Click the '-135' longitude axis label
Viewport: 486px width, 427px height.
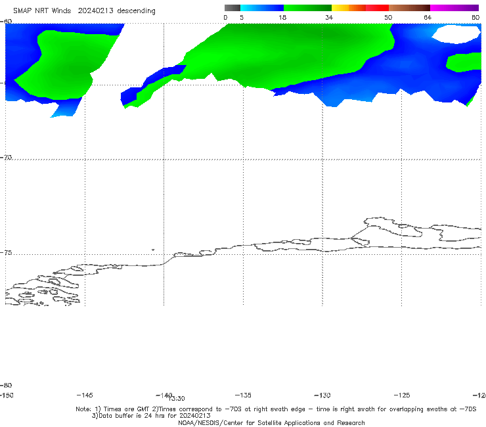click(243, 395)
